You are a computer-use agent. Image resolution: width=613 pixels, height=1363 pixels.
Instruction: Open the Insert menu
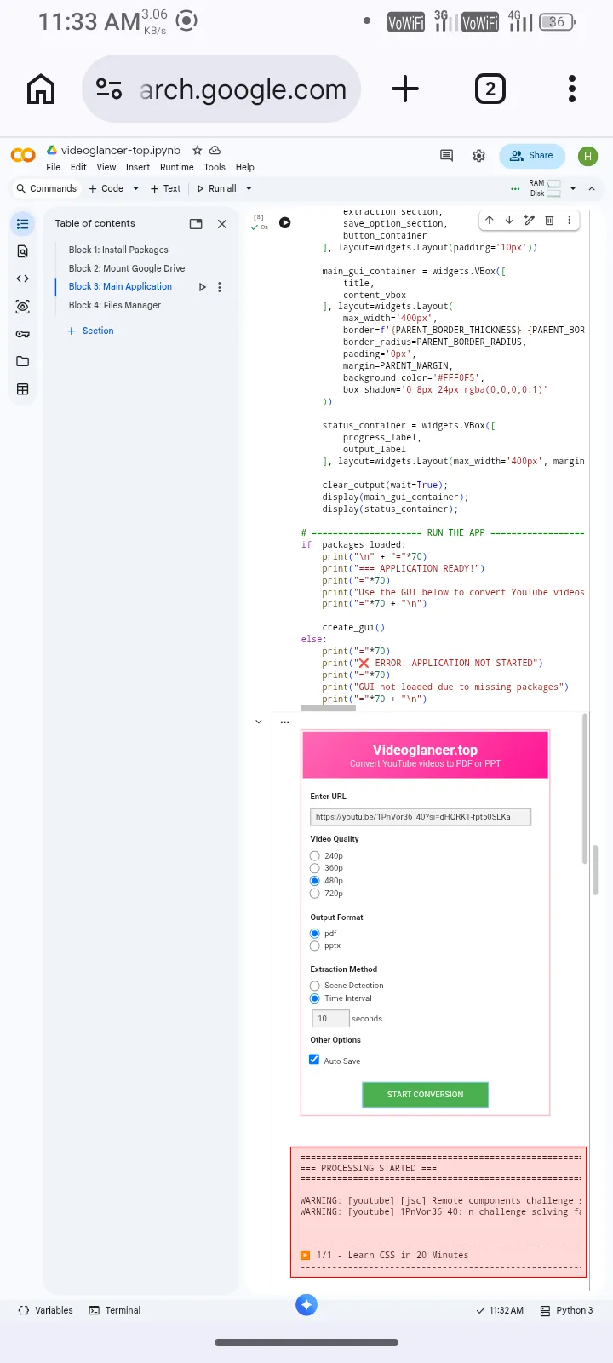point(138,167)
